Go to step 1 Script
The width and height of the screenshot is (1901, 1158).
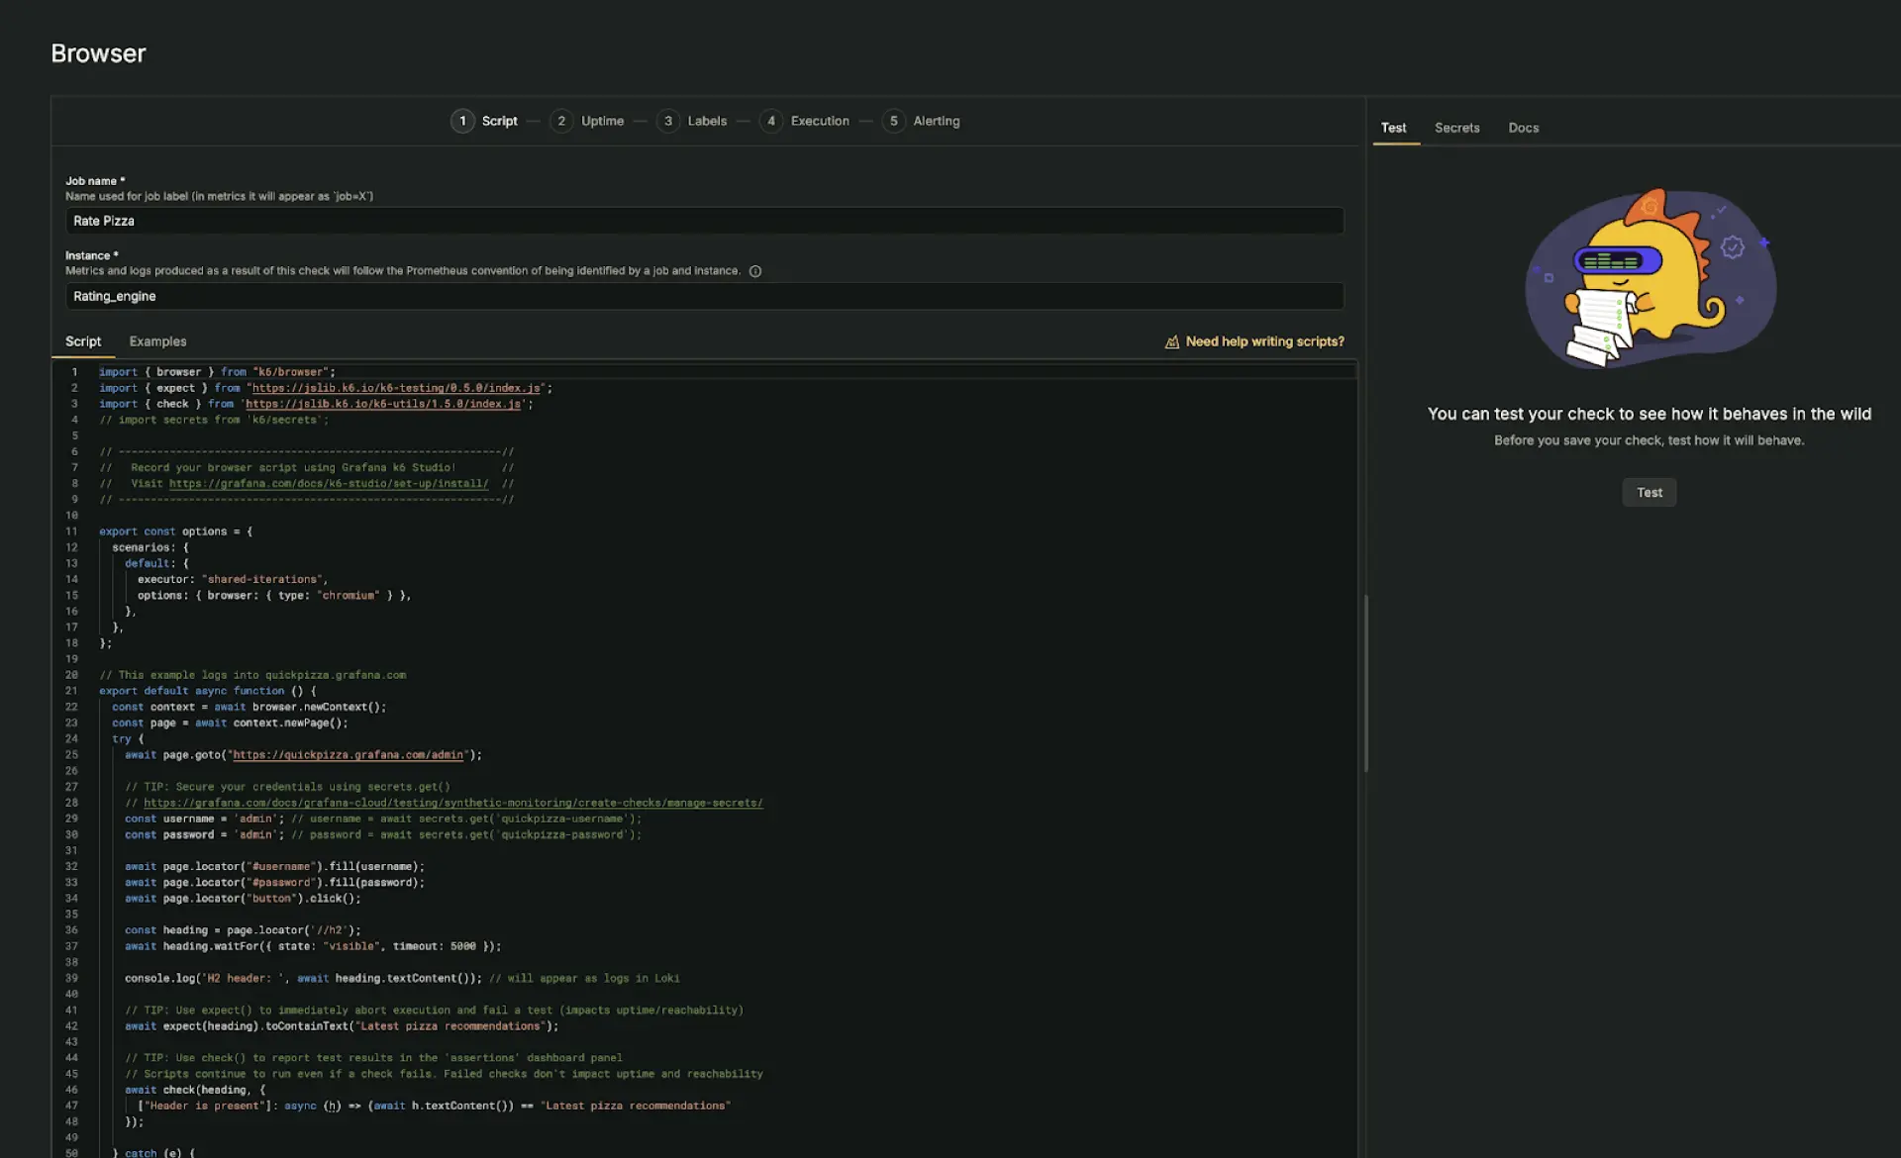tap(484, 121)
